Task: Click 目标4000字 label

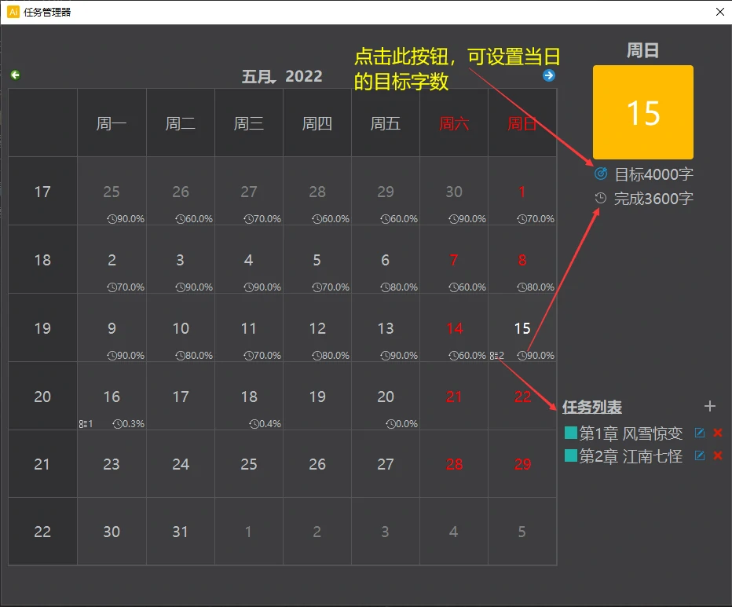Action: (653, 174)
